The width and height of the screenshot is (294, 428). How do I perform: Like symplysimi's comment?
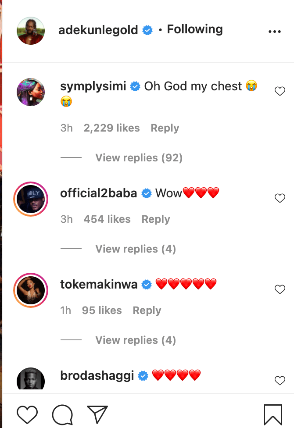280,91
